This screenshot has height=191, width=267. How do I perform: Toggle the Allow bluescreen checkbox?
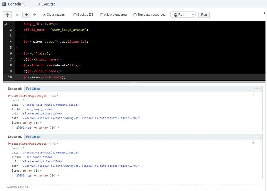tap(102, 15)
